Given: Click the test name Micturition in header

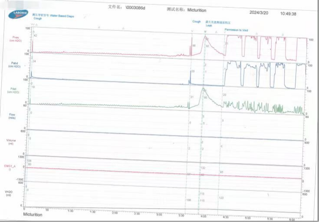Looking at the screenshot, I should [x=196, y=10].
